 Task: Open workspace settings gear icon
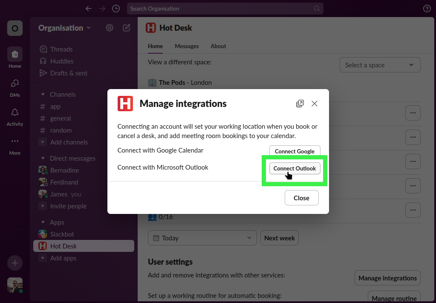point(110,28)
